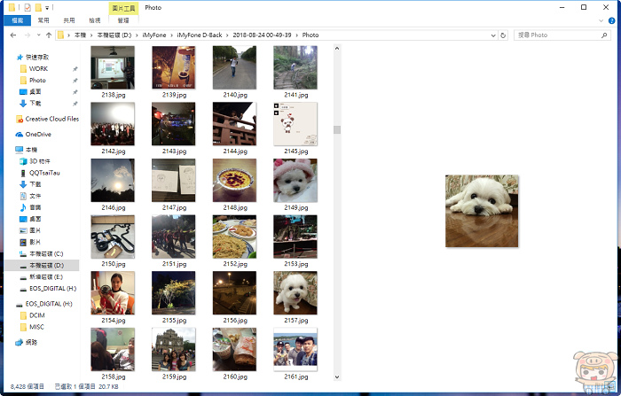This screenshot has height=396, width=621.
Task: Open the address bar history dropdown
Action: click(491, 35)
